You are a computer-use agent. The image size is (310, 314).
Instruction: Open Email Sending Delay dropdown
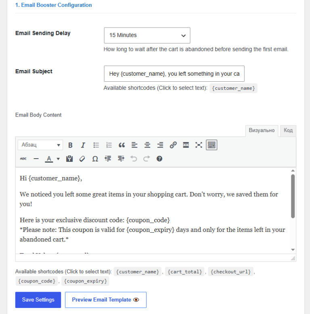click(147, 36)
